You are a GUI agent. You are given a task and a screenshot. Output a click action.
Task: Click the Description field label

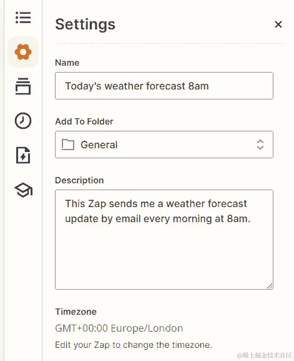click(x=79, y=180)
